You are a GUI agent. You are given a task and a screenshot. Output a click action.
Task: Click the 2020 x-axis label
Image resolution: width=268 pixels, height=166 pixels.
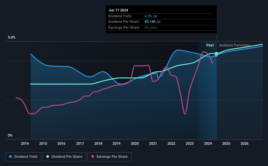[135, 143]
